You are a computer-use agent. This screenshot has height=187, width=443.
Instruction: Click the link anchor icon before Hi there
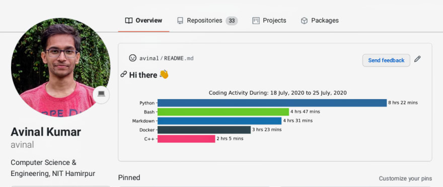(x=123, y=74)
